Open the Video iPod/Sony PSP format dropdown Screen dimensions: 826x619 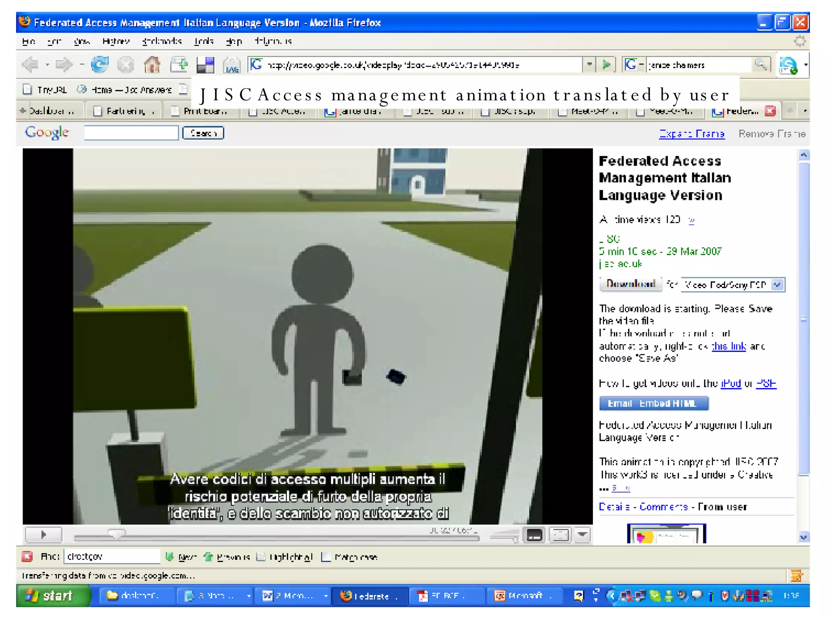pyautogui.click(x=733, y=285)
